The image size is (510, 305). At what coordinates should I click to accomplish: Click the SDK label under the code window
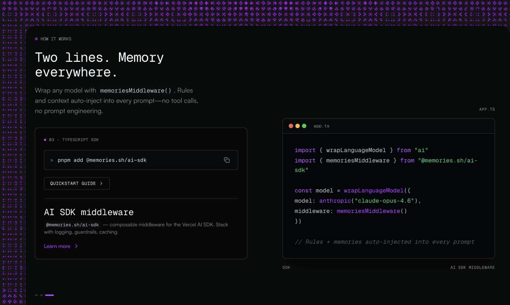click(x=286, y=267)
